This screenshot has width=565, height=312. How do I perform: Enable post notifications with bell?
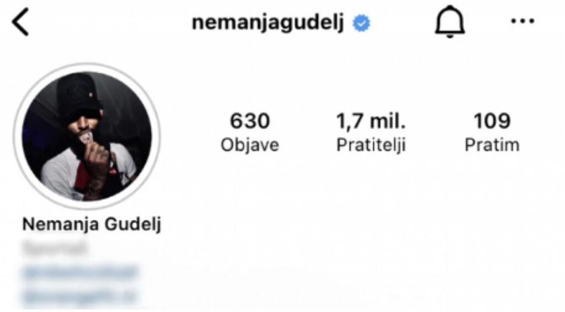(x=450, y=22)
